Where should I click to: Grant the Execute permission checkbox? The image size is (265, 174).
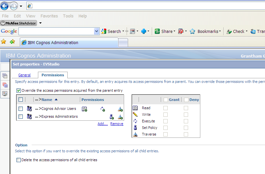point(165,121)
